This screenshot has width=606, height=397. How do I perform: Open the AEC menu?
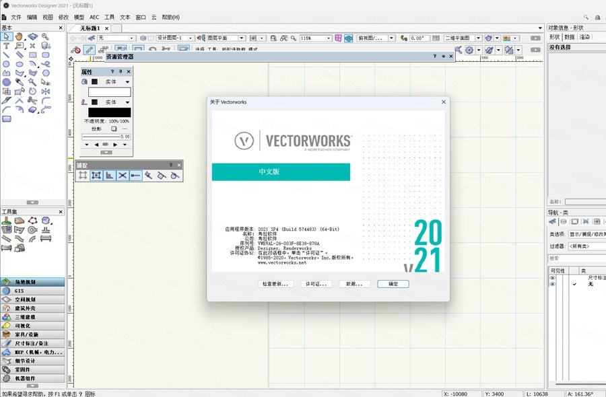pos(94,17)
